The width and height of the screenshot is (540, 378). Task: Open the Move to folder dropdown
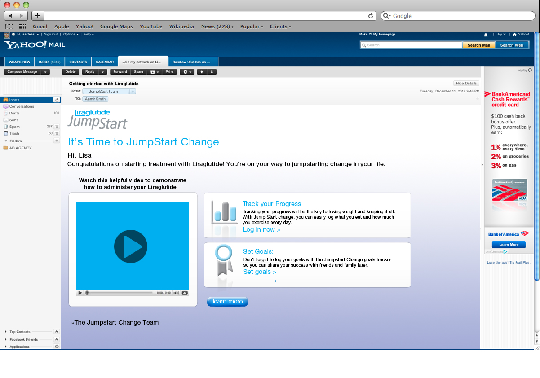click(154, 72)
